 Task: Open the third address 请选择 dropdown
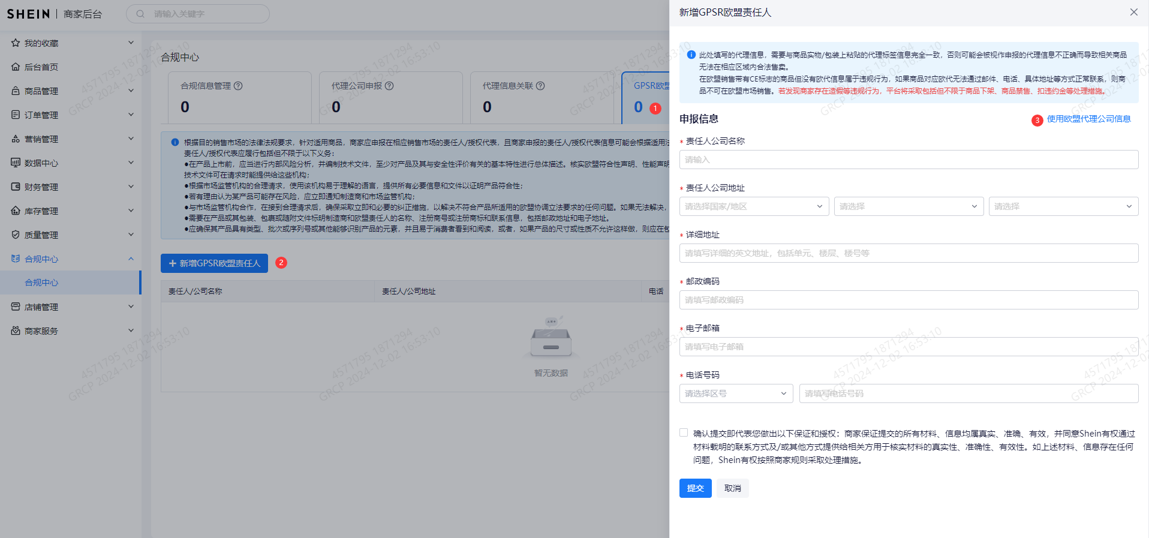(x=1063, y=206)
